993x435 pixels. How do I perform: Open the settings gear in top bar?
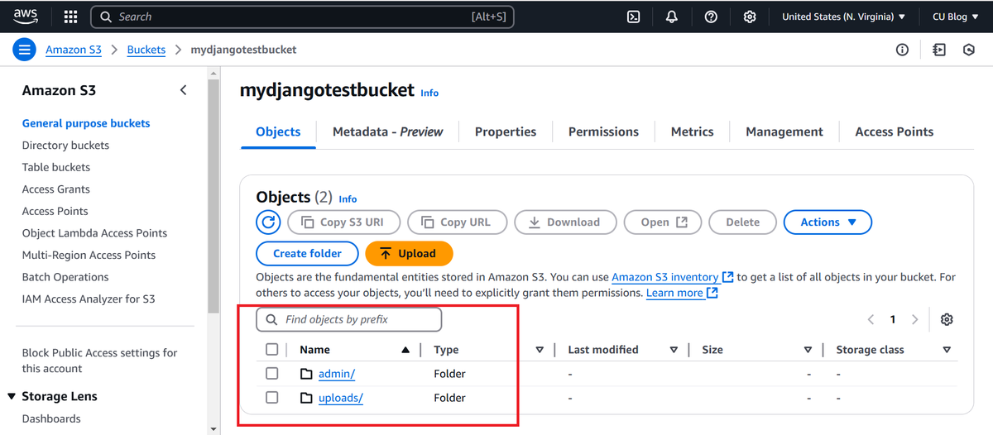pyautogui.click(x=750, y=17)
